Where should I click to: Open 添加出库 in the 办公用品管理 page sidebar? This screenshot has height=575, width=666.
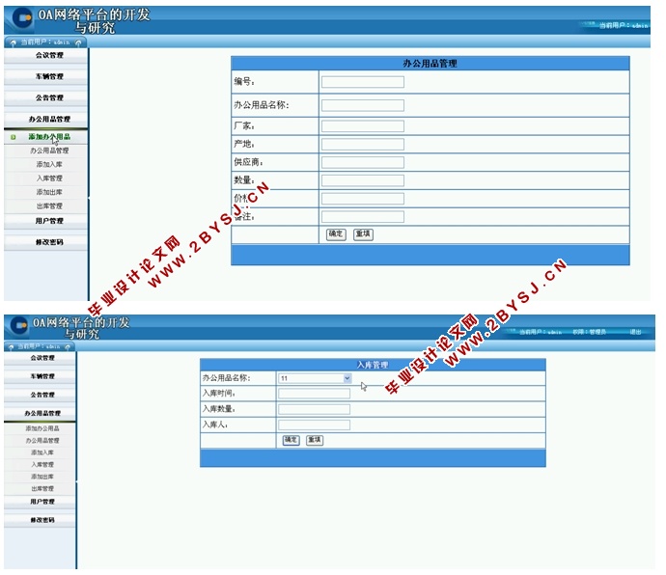click(x=49, y=192)
